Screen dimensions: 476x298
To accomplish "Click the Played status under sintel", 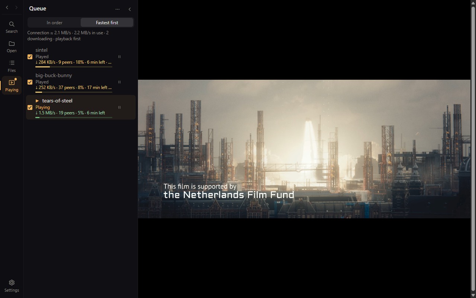I will click(42, 57).
